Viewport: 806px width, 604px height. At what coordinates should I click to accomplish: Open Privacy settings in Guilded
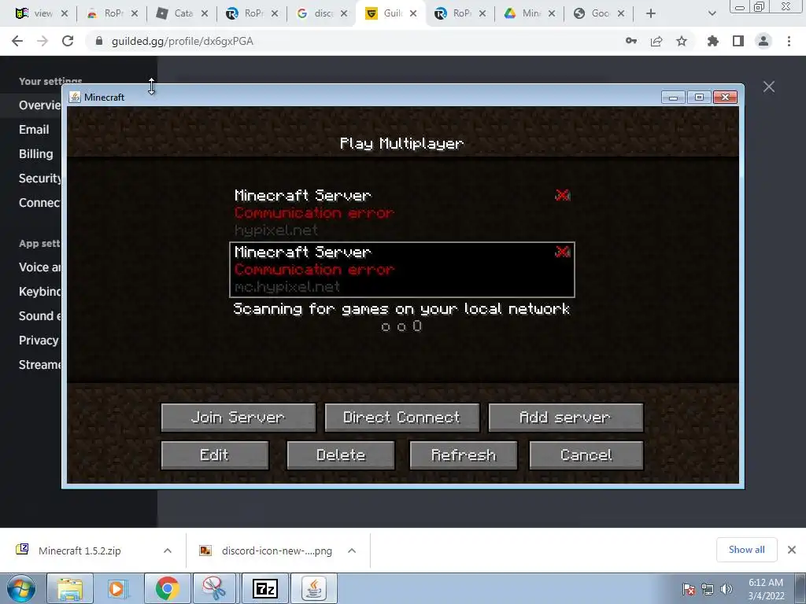[39, 340]
